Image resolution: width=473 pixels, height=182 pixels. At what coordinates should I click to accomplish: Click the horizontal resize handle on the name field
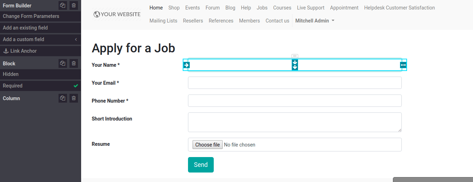(403, 65)
